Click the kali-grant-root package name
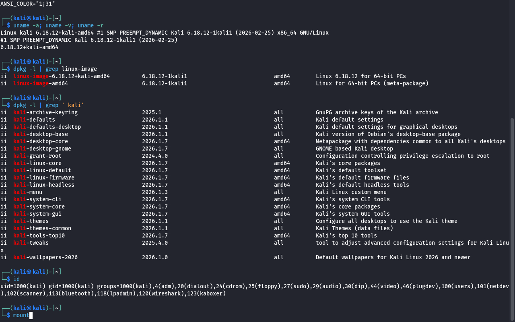The width and height of the screenshot is (515, 322). pyautogui.click(x=37, y=156)
